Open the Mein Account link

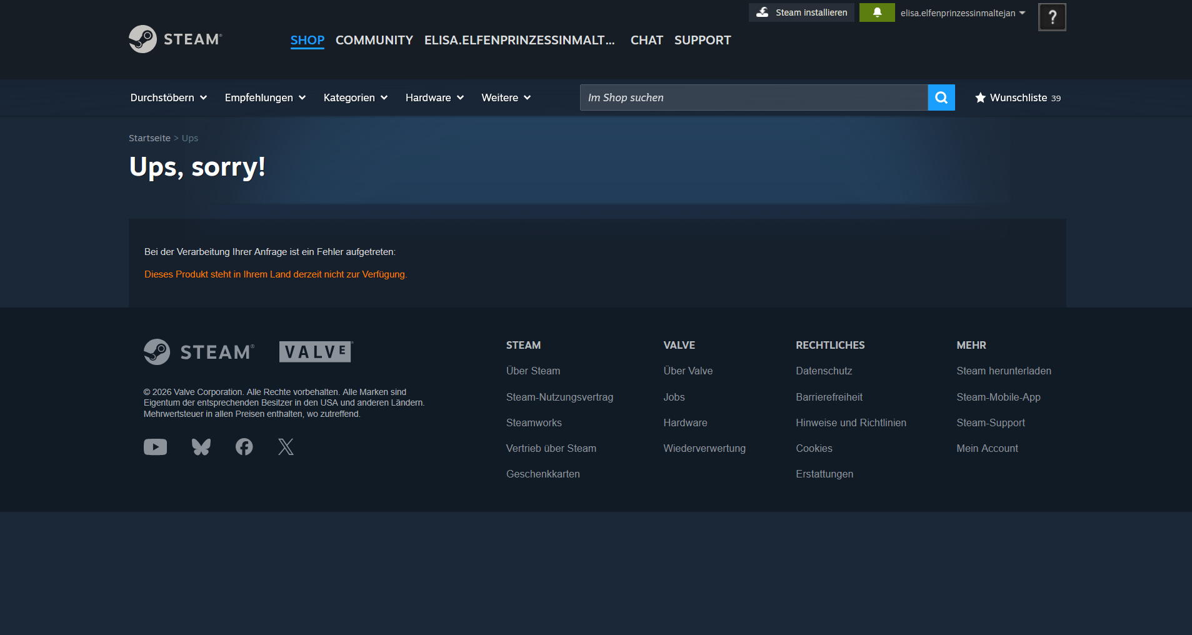coord(987,448)
